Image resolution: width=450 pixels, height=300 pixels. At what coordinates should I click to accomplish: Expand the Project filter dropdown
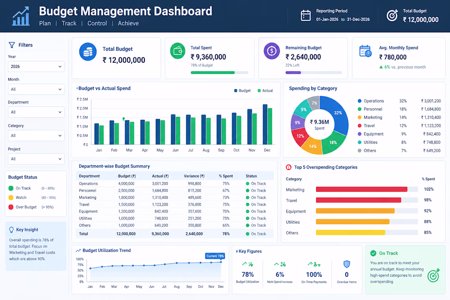[36, 159]
